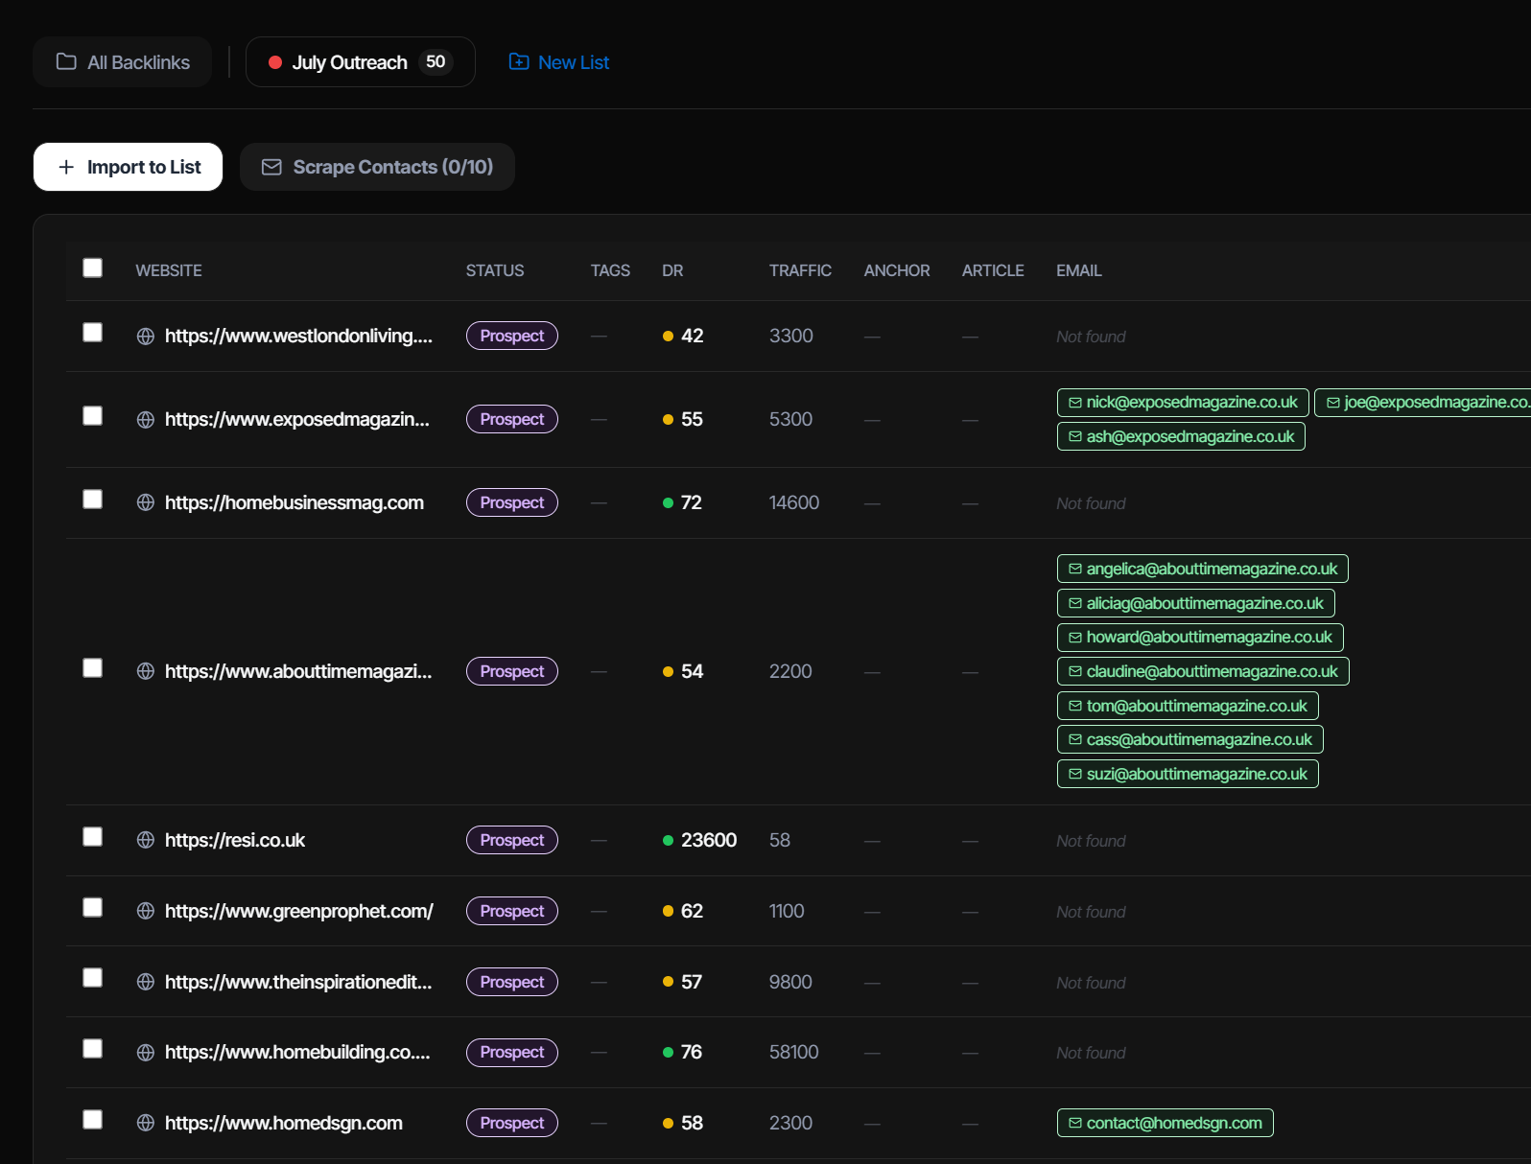Image resolution: width=1531 pixels, height=1164 pixels.
Task: Click the folder icon in All Backlinks
Action: tap(66, 61)
